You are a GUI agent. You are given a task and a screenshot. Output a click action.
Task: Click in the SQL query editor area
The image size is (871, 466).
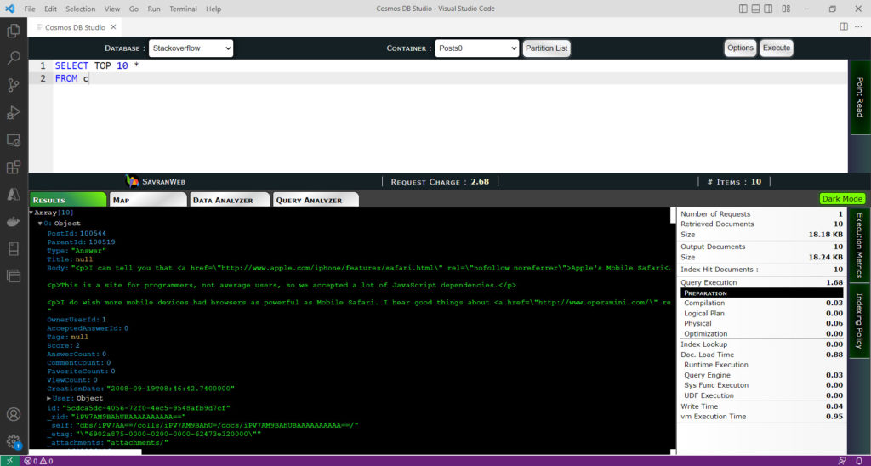[x=425, y=128]
